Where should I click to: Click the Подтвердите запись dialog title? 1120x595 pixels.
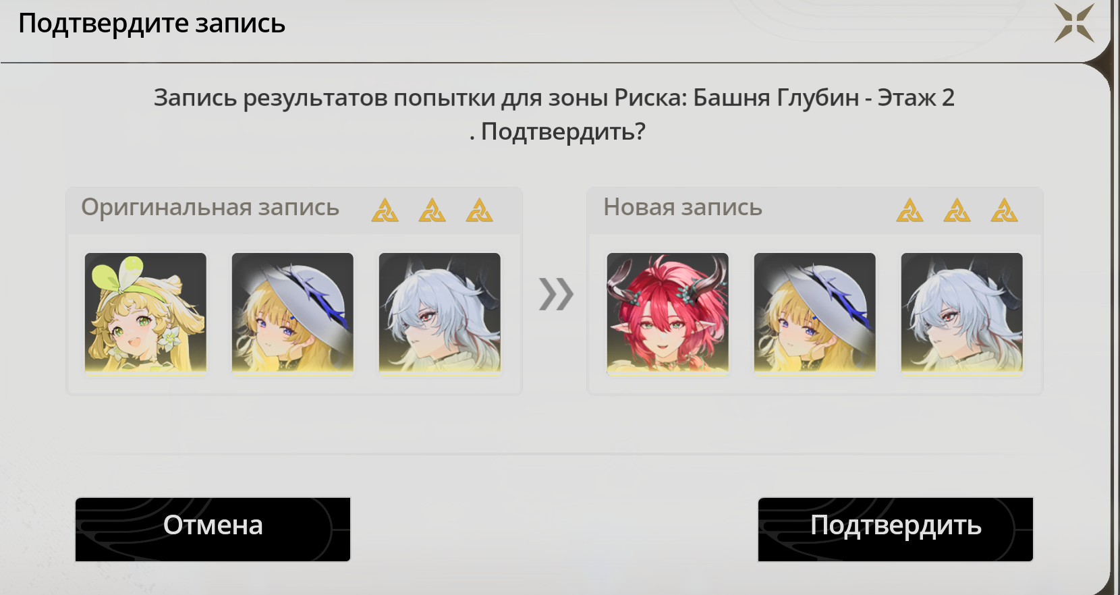152,24
